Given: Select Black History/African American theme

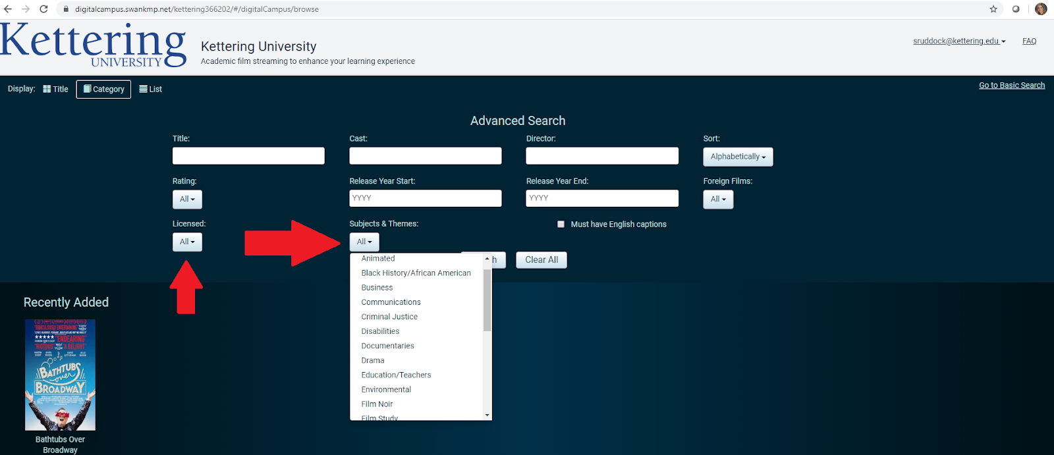Looking at the screenshot, I should click(416, 273).
